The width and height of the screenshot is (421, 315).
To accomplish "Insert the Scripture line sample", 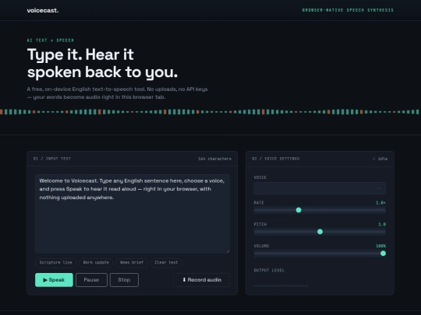I will click(55, 263).
